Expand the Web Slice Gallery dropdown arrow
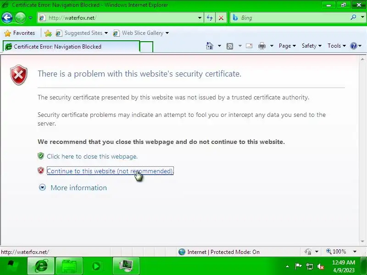Viewport: 367px width, 275px height. click(167, 33)
